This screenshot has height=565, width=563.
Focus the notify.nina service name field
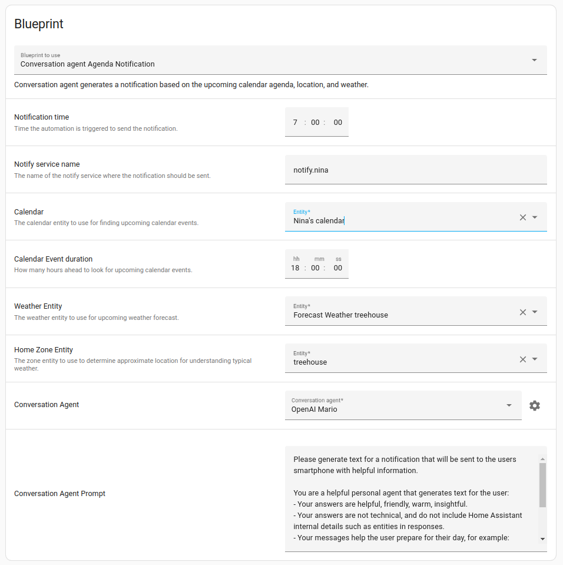pos(415,170)
